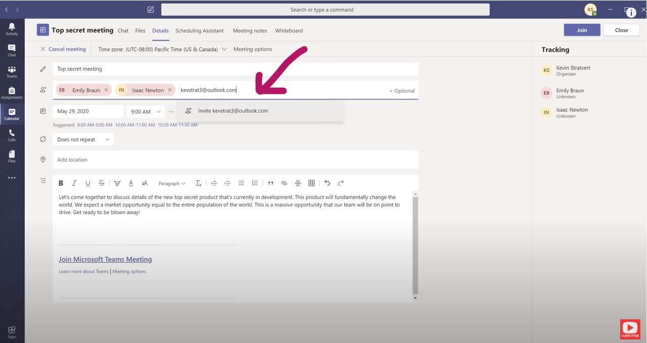647x343 pixels.
Task: Toggle bold formatting in the editor
Action: pyautogui.click(x=61, y=183)
